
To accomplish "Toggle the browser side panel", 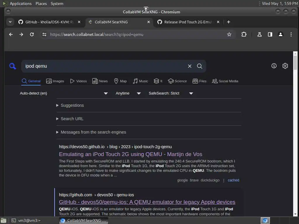I will coord(270,34).
